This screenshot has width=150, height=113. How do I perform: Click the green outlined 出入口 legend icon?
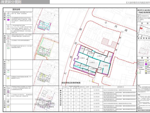tap(8, 48)
